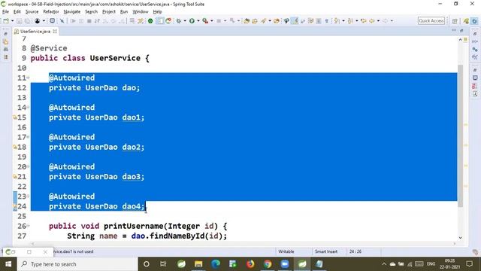Click the Open Task toolbar icon
Image resolution: width=481 pixels, height=271 pixels.
point(255,21)
